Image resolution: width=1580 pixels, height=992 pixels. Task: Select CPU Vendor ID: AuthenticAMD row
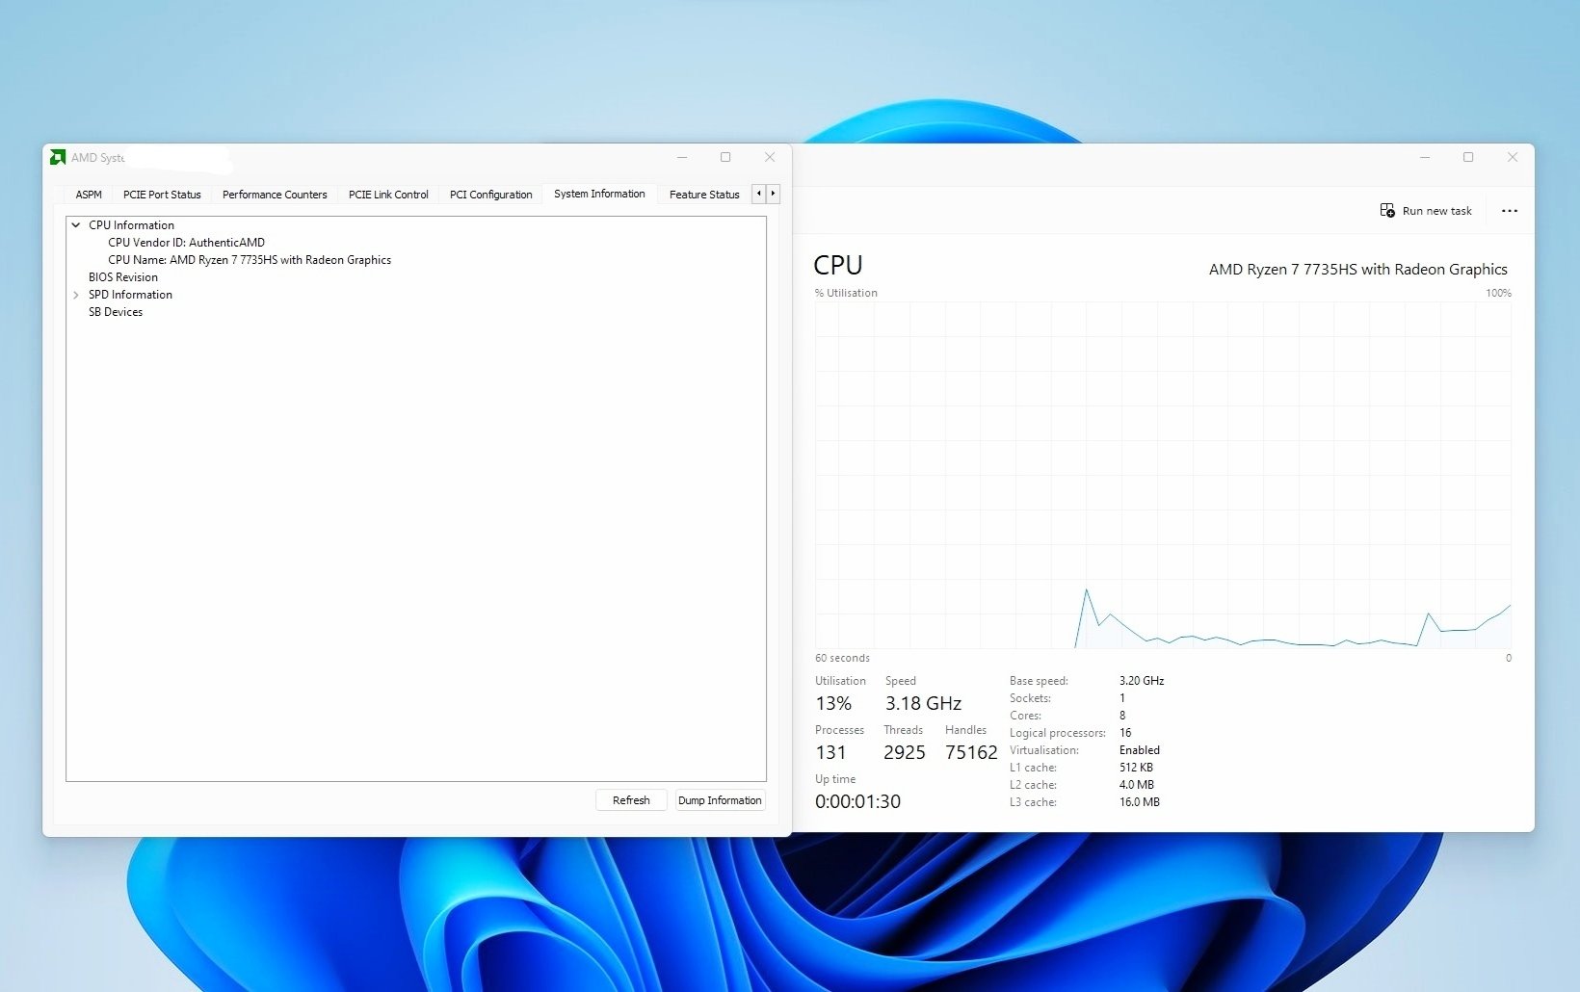pos(186,243)
